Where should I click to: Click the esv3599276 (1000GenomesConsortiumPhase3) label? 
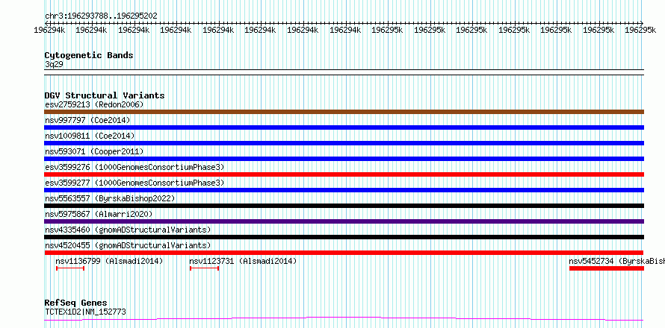pos(134,167)
